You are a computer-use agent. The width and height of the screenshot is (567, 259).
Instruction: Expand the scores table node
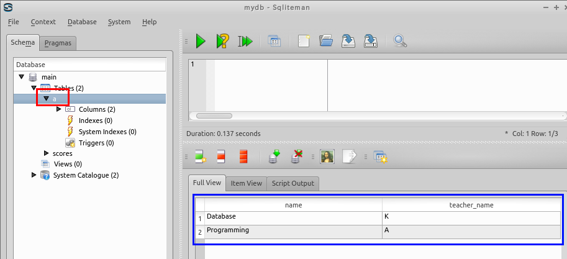[47, 153]
